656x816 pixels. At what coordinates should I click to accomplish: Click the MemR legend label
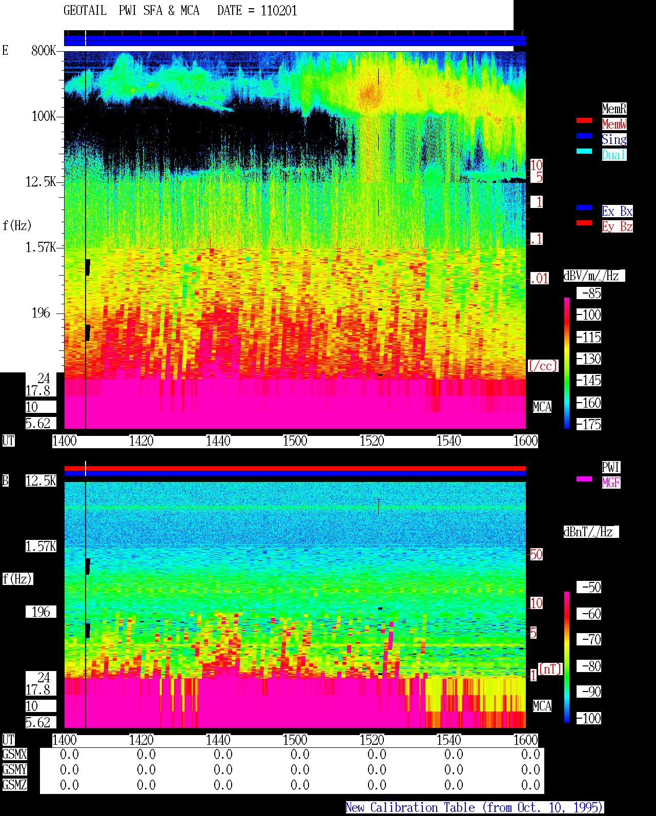click(x=614, y=109)
